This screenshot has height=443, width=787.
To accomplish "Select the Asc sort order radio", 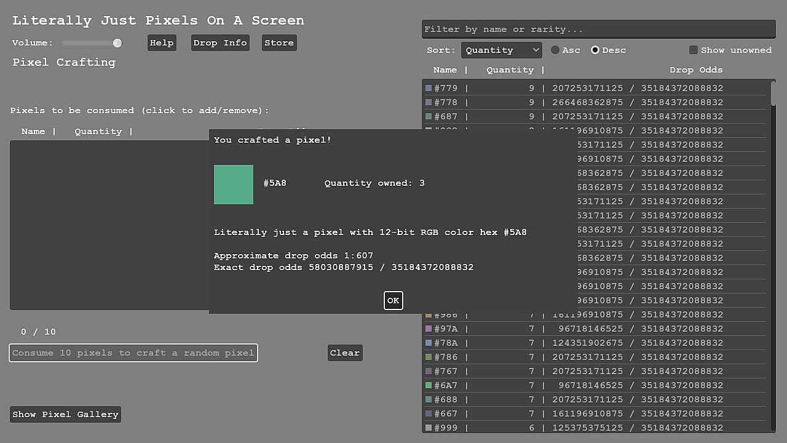I will pyautogui.click(x=555, y=50).
